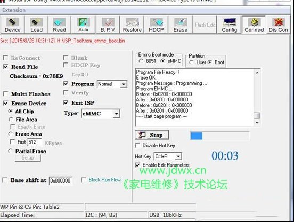Click the Connect toolbar icon
This screenshot has width=294, height=222.
[x=254, y=25]
